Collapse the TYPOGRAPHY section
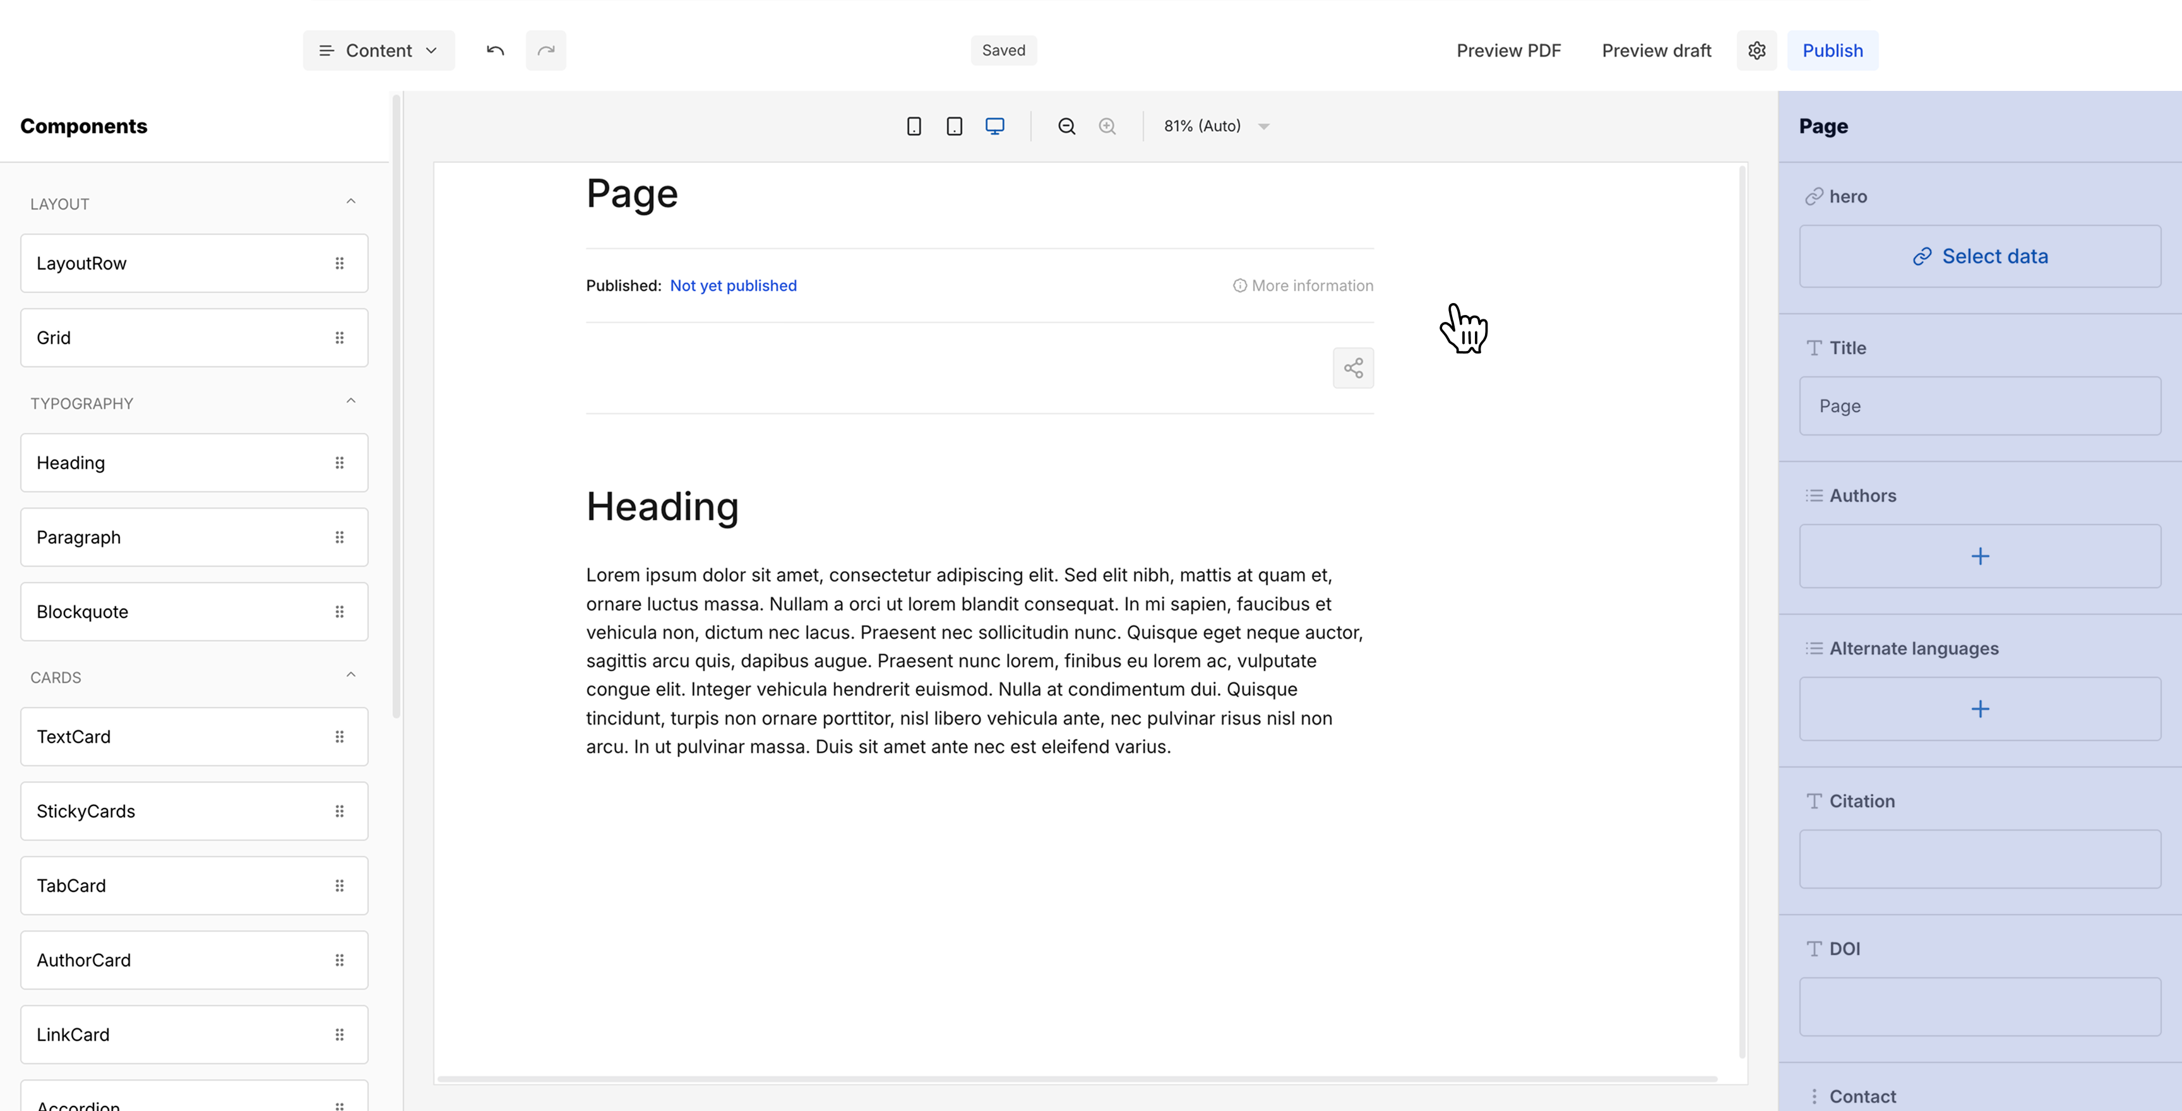This screenshot has width=2182, height=1111. (x=350, y=400)
